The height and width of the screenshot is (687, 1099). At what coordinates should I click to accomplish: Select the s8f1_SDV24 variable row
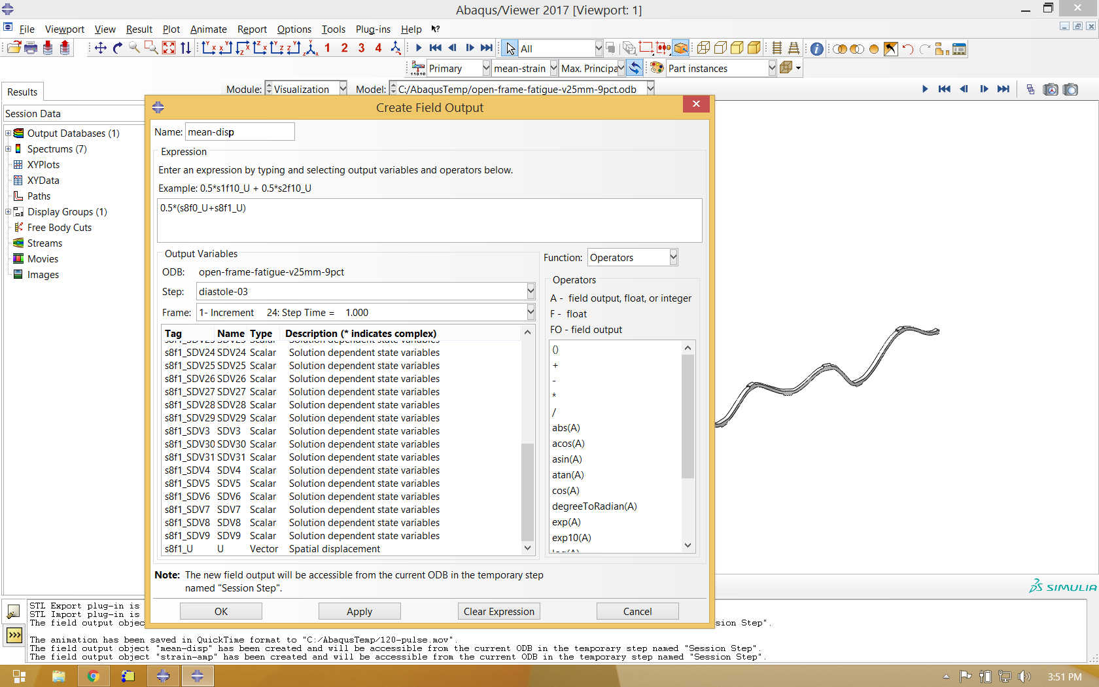pos(341,352)
